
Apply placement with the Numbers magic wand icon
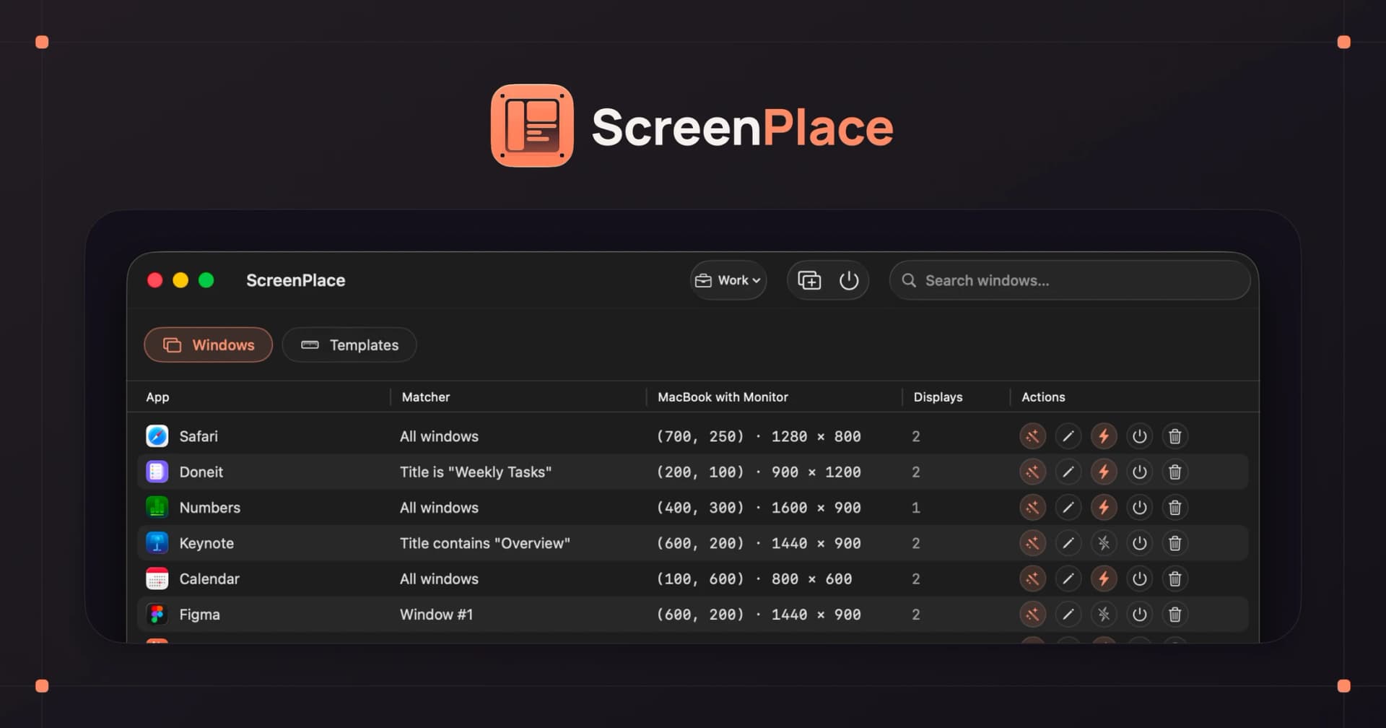point(1032,508)
